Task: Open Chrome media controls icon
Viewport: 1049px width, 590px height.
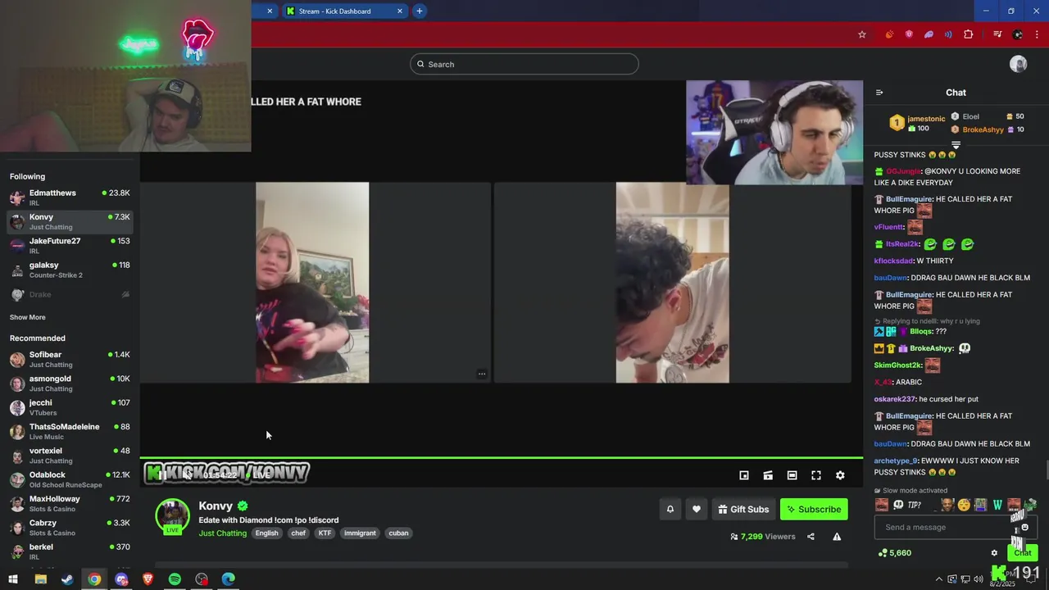Action: pyautogui.click(x=997, y=34)
